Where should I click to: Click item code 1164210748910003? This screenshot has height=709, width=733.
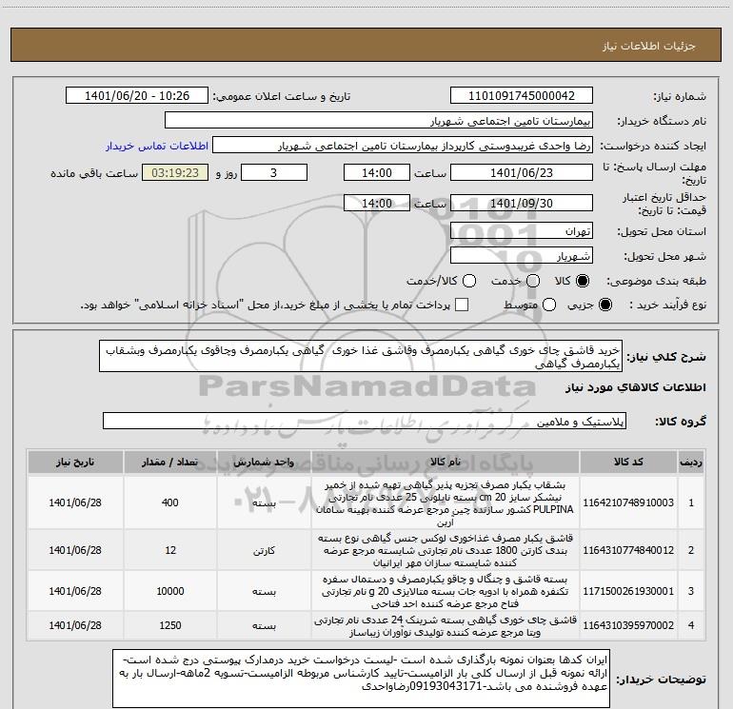(628, 502)
